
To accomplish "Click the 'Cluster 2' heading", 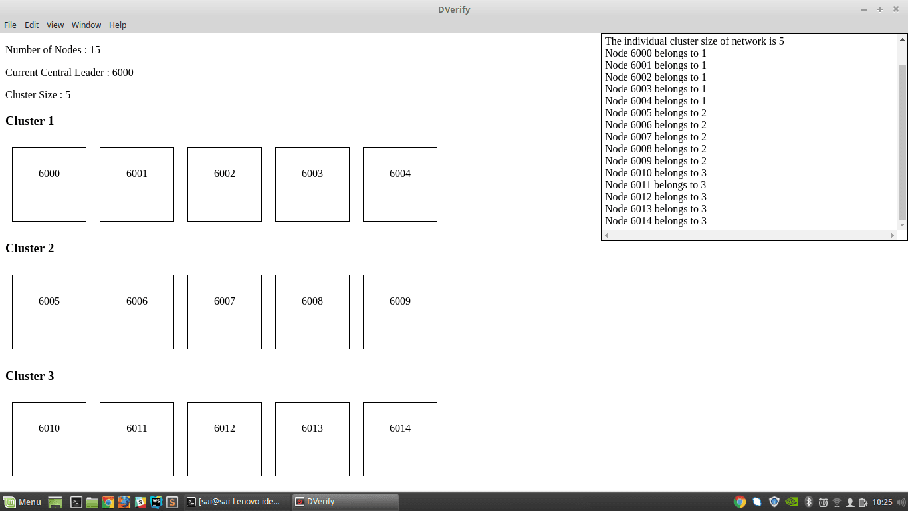I will click(29, 248).
